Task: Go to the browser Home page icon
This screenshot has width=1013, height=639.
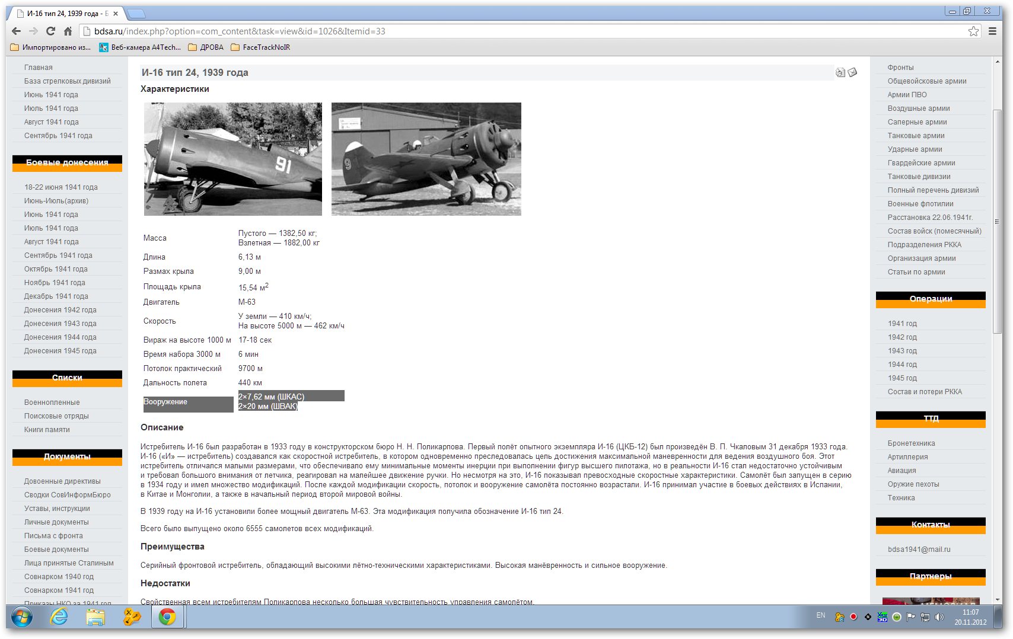Action: (x=68, y=31)
